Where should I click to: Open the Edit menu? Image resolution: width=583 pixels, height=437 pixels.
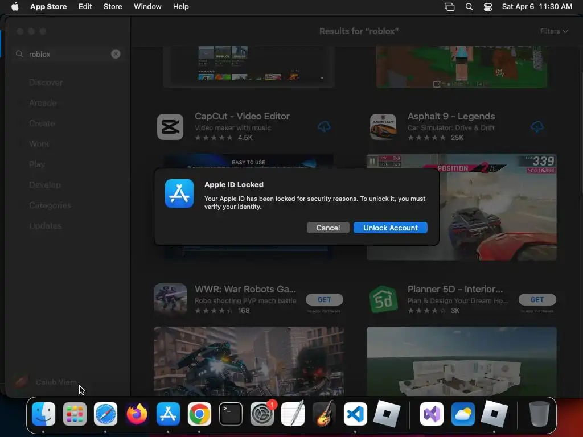[85, 7]
